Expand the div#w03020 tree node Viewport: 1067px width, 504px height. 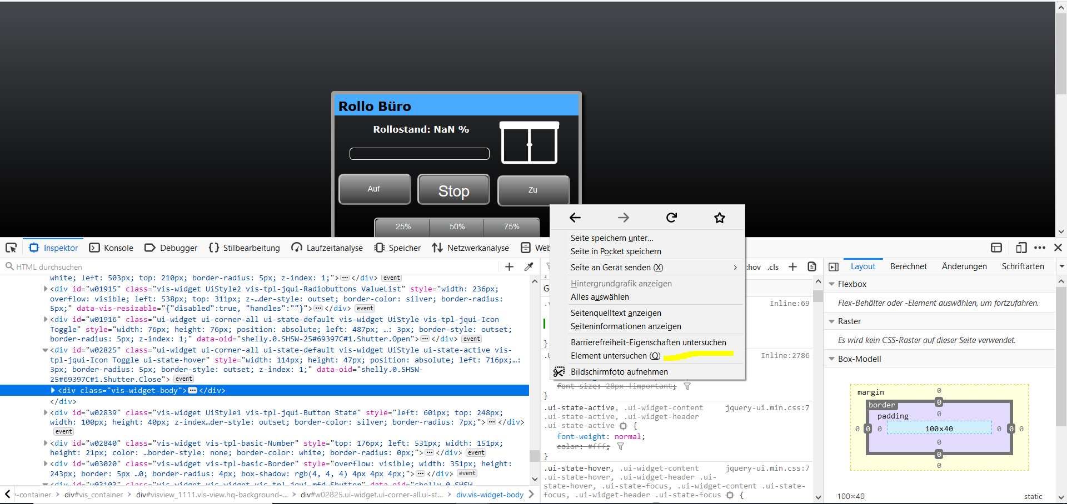[x=46, y=464]
